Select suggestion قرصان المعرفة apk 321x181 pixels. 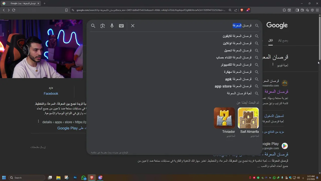(175, 79)
